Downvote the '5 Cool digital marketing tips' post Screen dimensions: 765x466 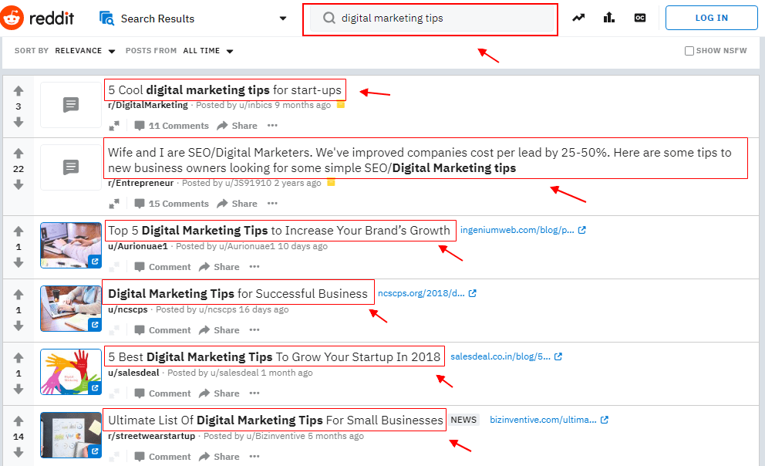pyautogui.click(x=19, y=122)
